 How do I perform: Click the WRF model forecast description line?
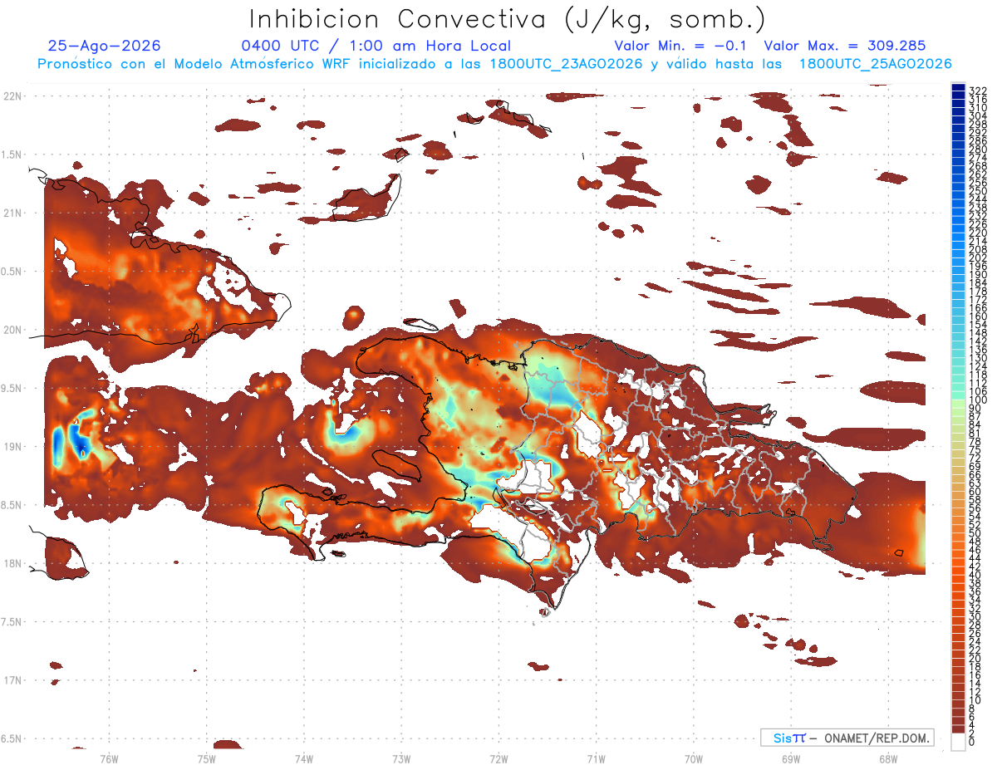pyautogui.click(x=494, y=63)
